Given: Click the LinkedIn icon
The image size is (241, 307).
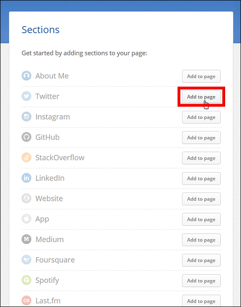Looking at the screenshot, I should click(26, 178).
